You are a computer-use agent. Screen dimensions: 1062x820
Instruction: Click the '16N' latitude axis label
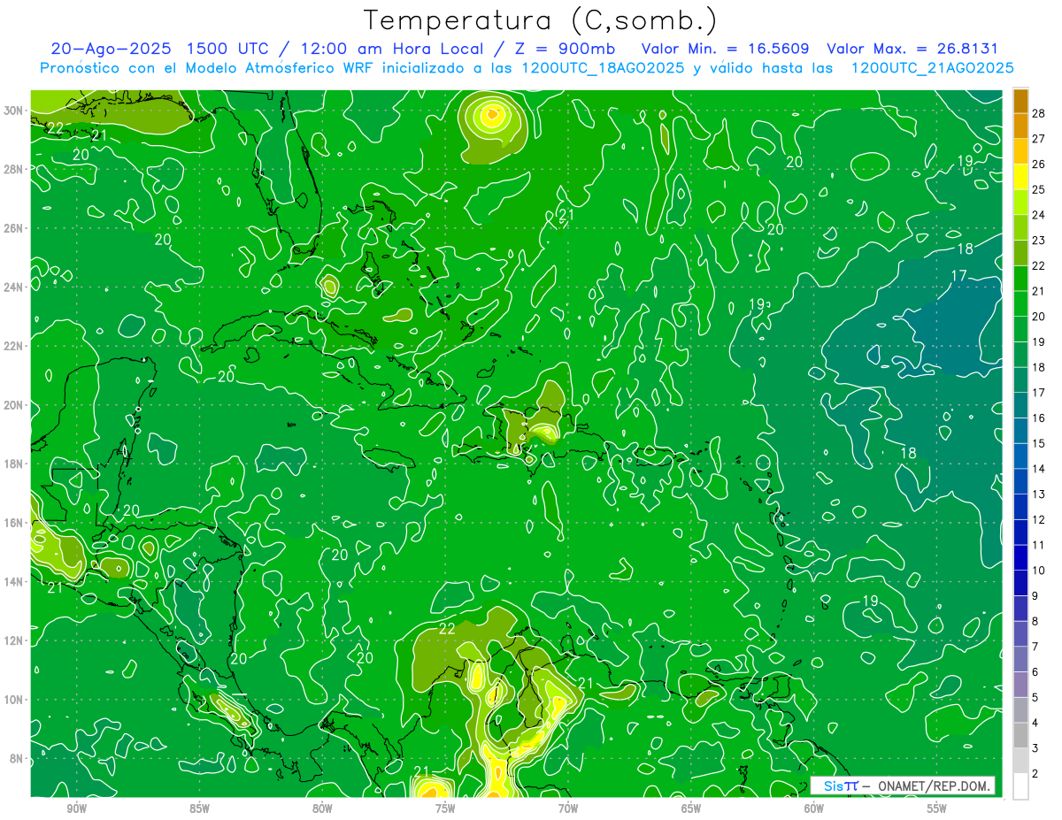(x=15, y=523)
